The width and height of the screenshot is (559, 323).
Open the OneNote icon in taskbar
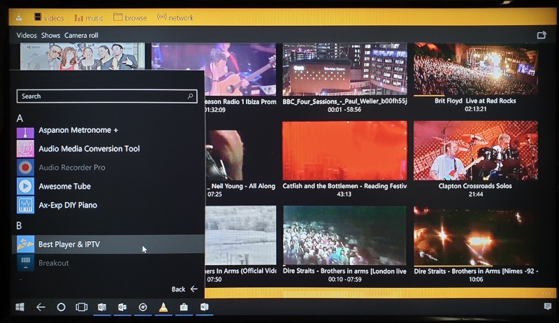(x=204, y=307)
